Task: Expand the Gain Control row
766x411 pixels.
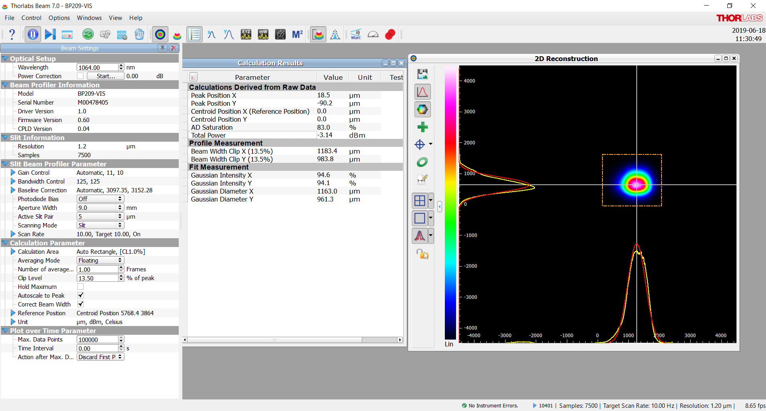Action: pos(13,173)
